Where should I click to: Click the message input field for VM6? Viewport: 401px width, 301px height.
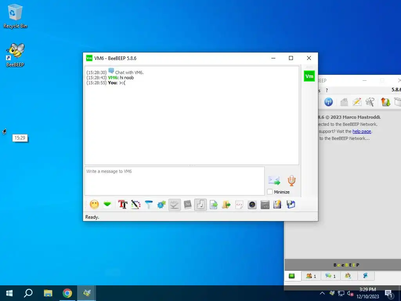[x=175, y=181]
